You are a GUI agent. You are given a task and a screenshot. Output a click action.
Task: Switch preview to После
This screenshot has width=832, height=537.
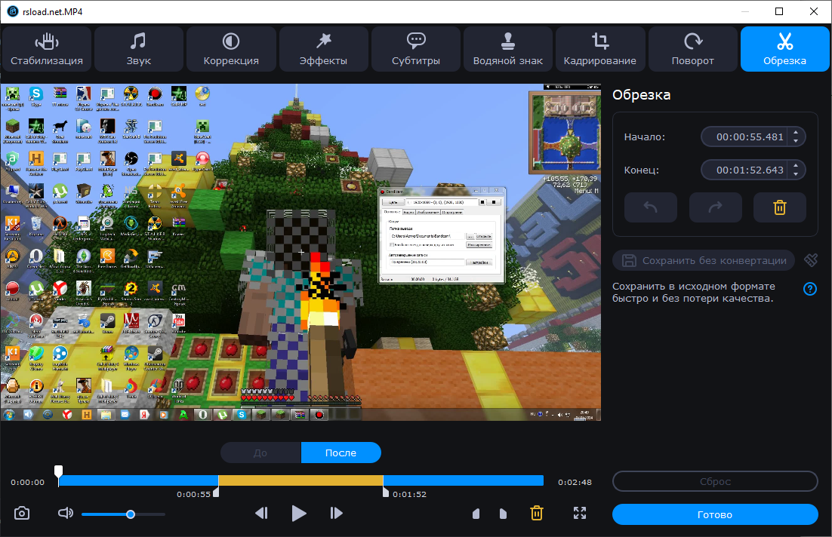[341, 453]
